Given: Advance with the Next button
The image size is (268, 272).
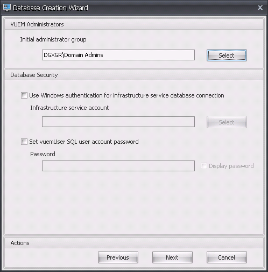Looking at the screenshot, I should 172,257.
